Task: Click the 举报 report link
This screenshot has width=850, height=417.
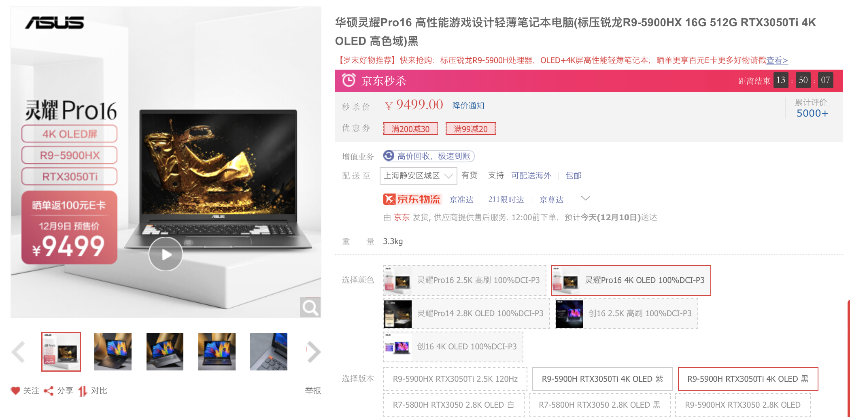Action: click(313, 391)
